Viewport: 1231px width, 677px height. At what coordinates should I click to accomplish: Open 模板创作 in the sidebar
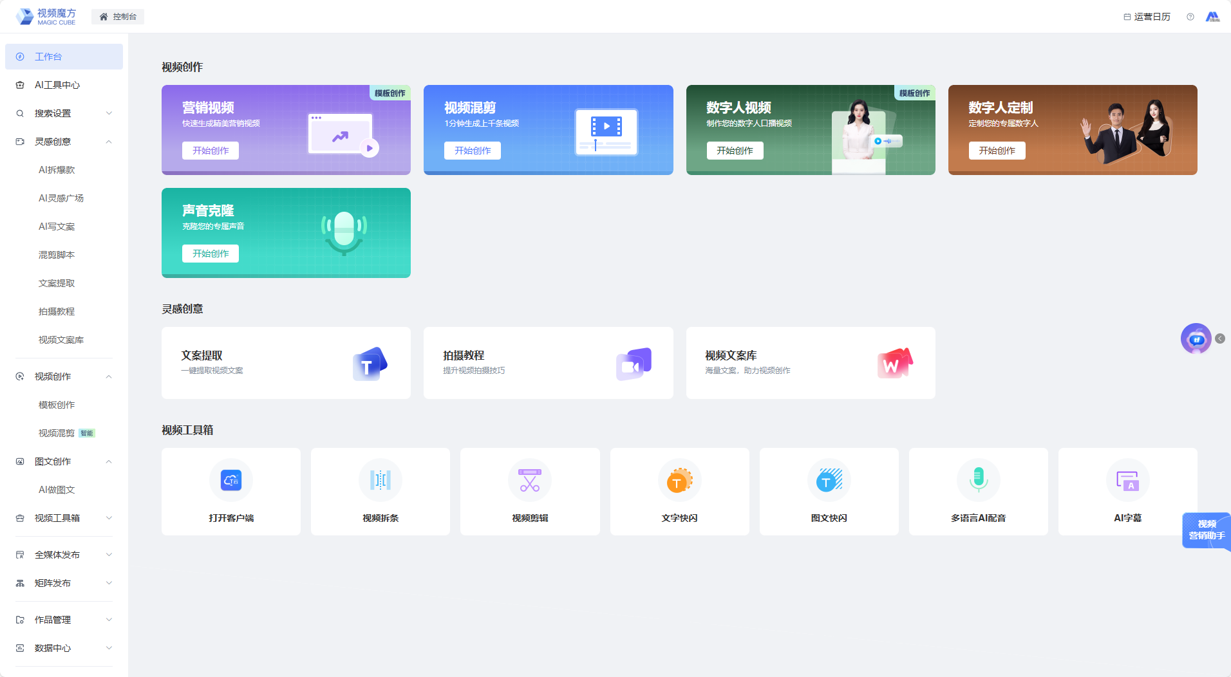click(x=57, y=405)
